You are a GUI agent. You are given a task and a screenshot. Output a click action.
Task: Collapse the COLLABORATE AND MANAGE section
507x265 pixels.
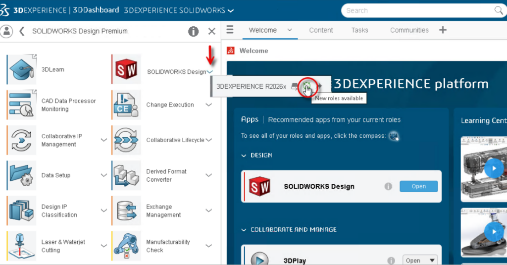click(244, 230)
